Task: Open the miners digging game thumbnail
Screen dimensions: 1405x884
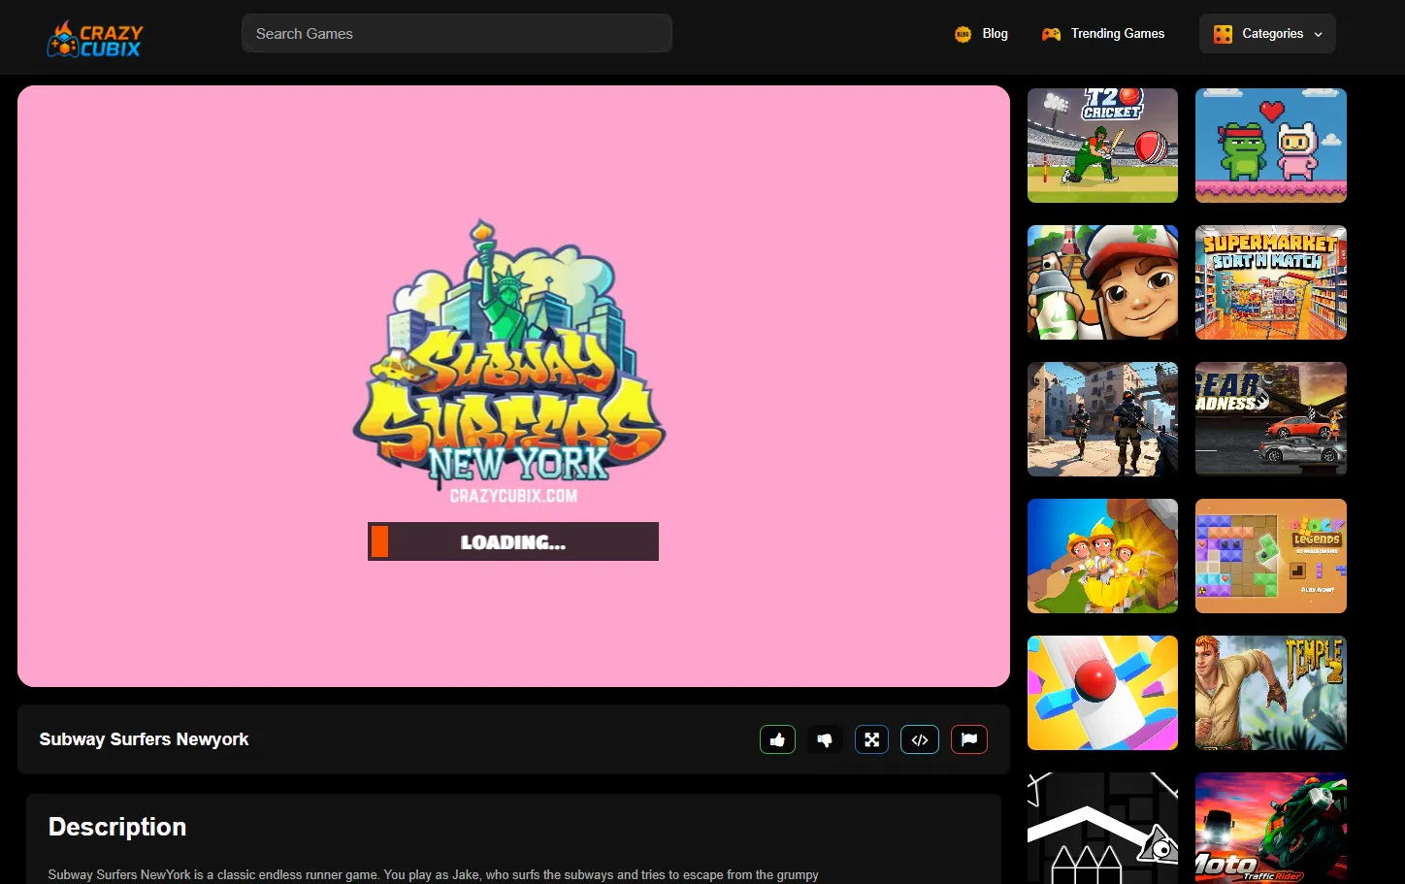Action: tap(1102, 556)
